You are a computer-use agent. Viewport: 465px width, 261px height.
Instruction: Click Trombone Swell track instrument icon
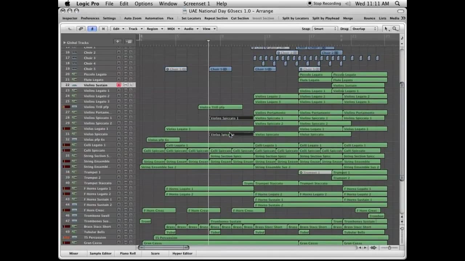click(74, 216)
